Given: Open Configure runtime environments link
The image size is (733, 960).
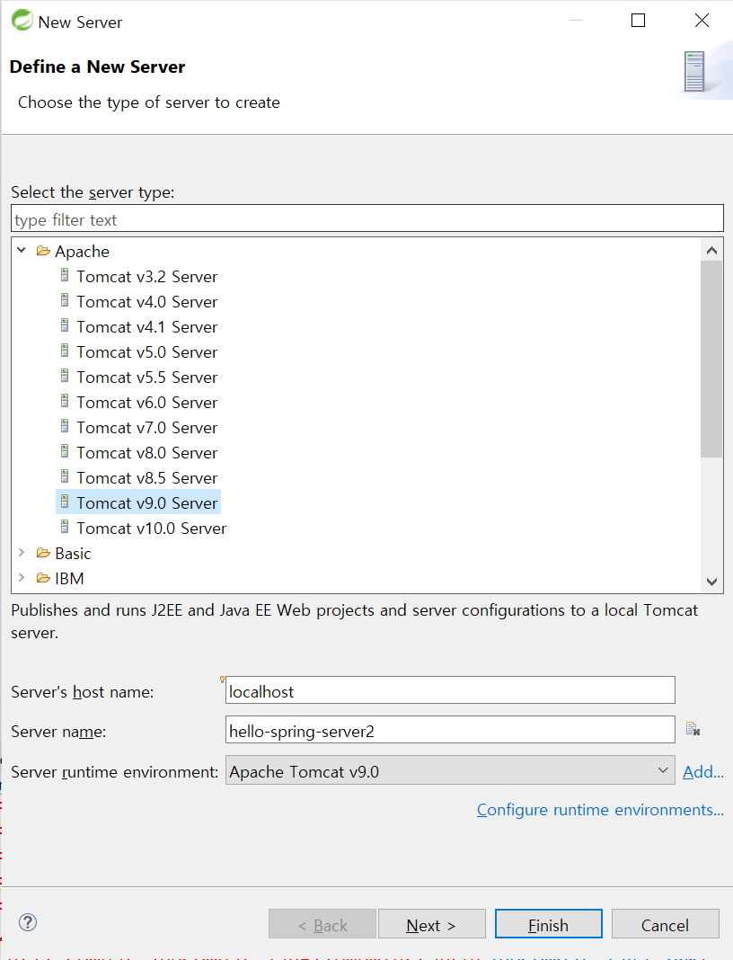Looking at the screenshot, I should click(x=600, y=809).
